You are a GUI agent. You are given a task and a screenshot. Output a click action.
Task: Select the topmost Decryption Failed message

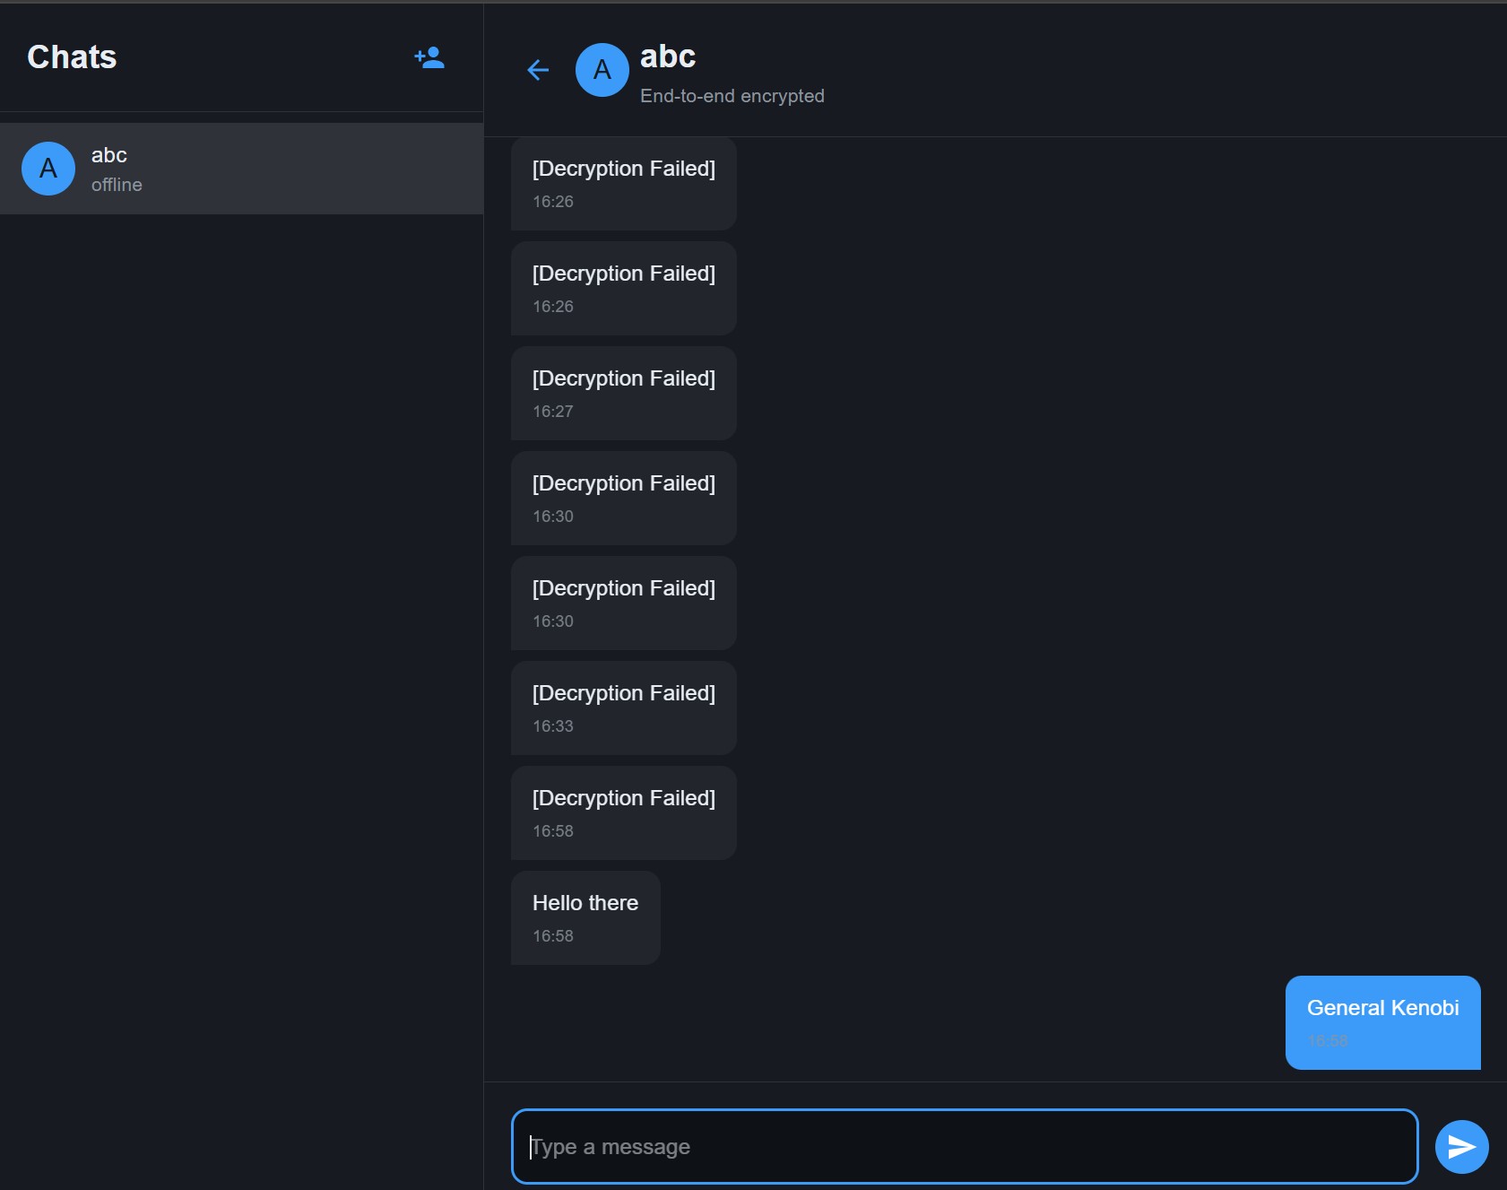(x=623, y=183)
